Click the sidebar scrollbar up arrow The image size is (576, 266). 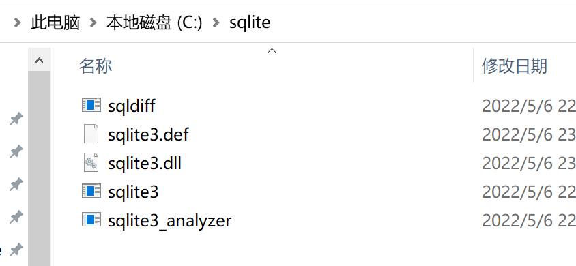pos(39,60)
